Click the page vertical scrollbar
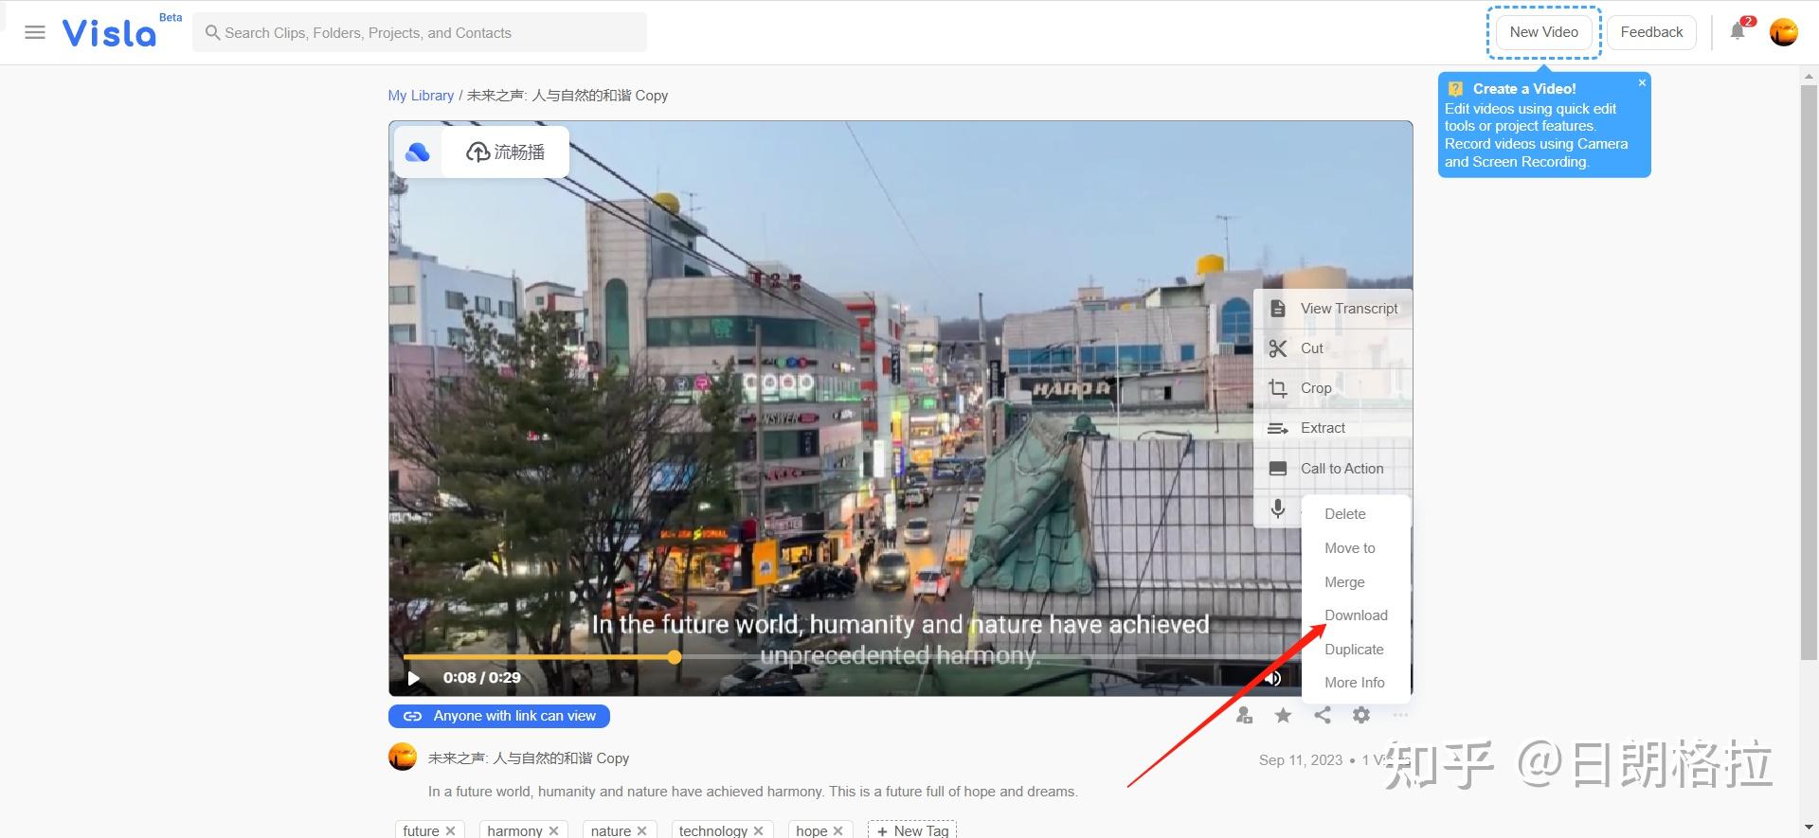The width and height of the screenshot is (1819, 838). click(x=1809, y=373)
